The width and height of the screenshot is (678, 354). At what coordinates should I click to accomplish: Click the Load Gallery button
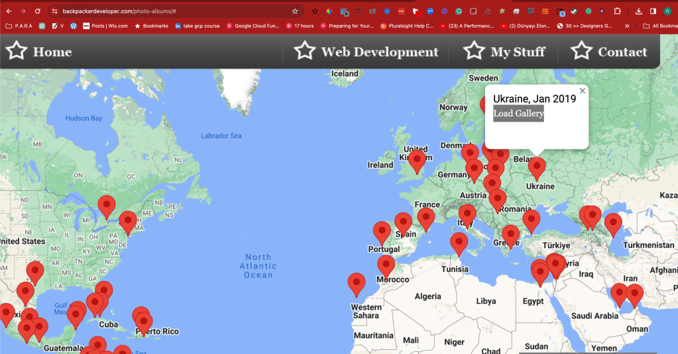518,113
